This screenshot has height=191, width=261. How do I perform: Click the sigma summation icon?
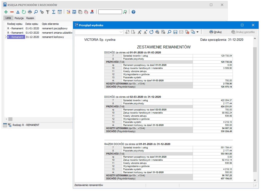[x=54, y=12]
